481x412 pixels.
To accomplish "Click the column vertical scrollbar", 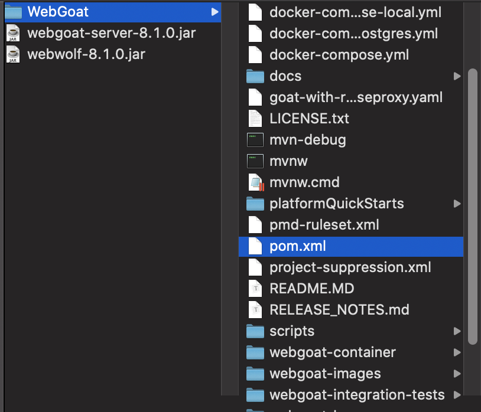I will pyautogui.click(x=472, y=207).
